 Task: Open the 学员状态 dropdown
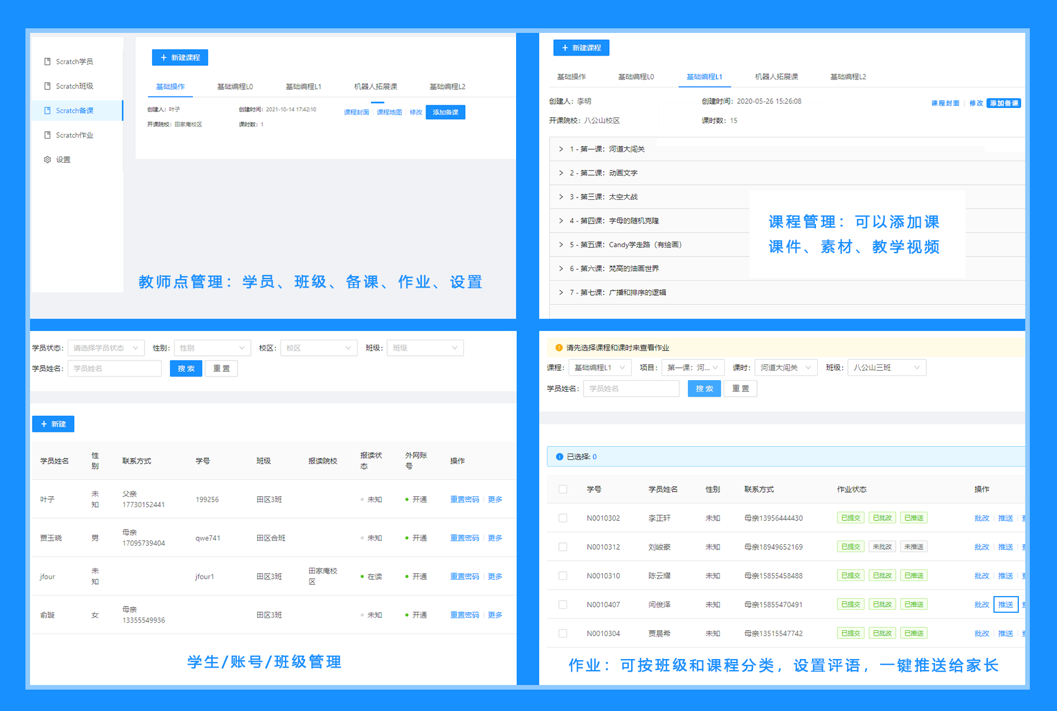[x=106, y=348]
